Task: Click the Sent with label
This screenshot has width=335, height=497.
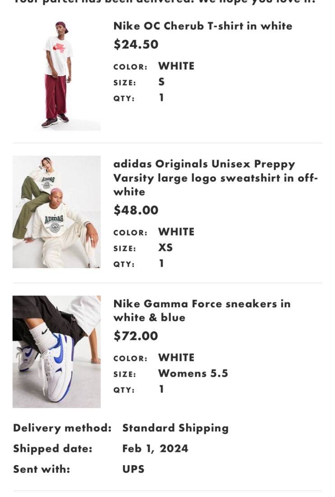Action: click(41, 469)
